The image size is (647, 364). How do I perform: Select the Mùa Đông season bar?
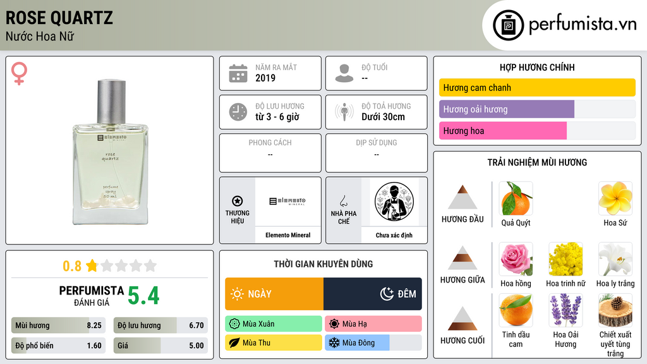pyautogui.click(x=373, y=343)
